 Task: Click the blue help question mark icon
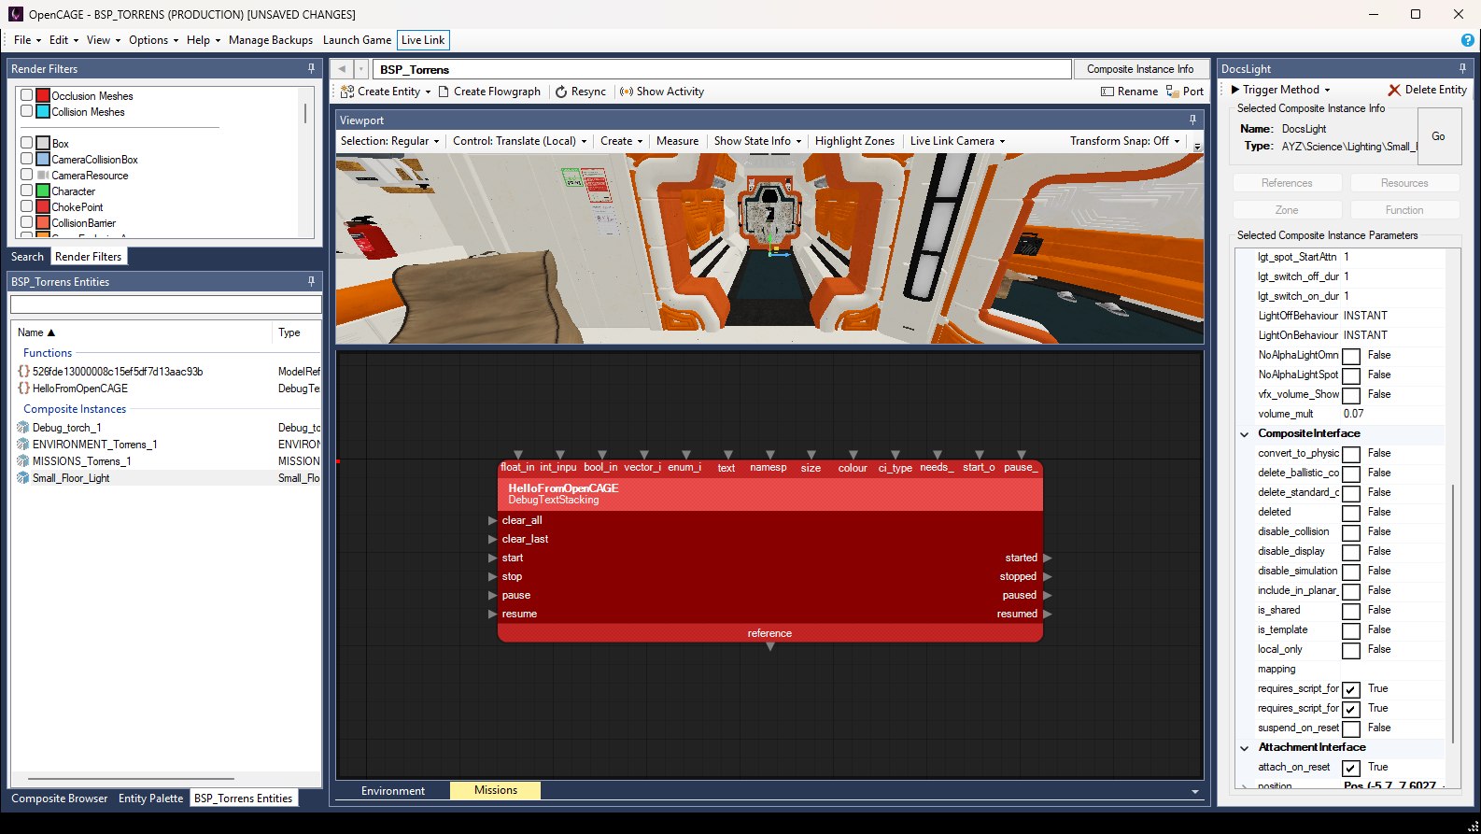[1468, 40]
